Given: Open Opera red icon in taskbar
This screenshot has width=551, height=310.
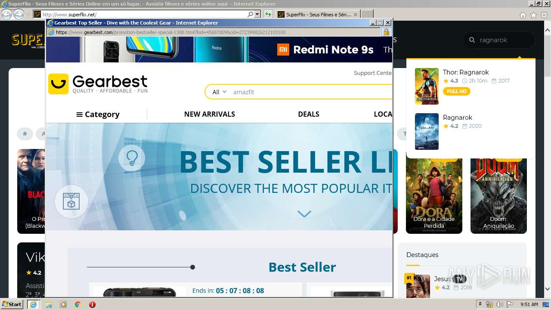Looking at the screenshot, I should click(x=92, y=304).
